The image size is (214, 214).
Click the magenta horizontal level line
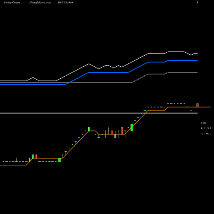coord(99,113)
